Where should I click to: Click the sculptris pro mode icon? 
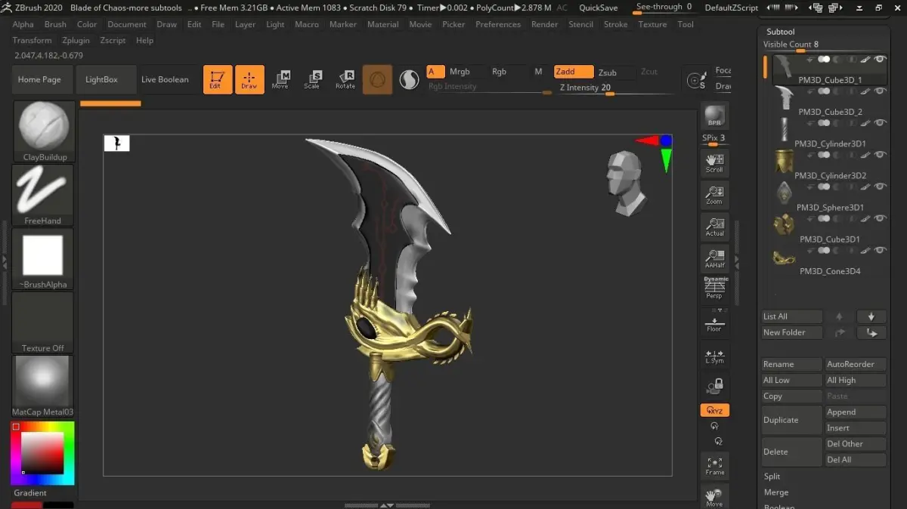click(x=409, y=79)
